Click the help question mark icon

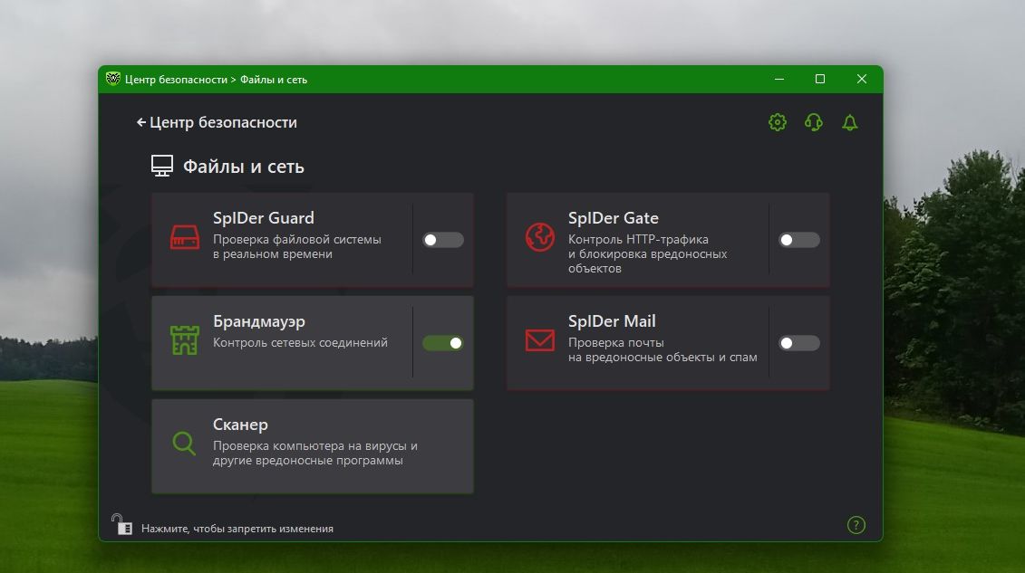click(x=856, y=525)
